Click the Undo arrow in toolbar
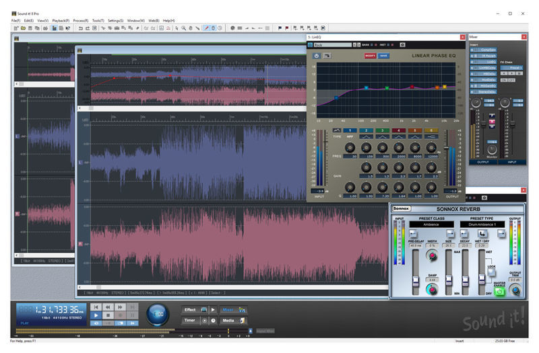The width and height of the screenshot is (539, 353). pos(81,28)
